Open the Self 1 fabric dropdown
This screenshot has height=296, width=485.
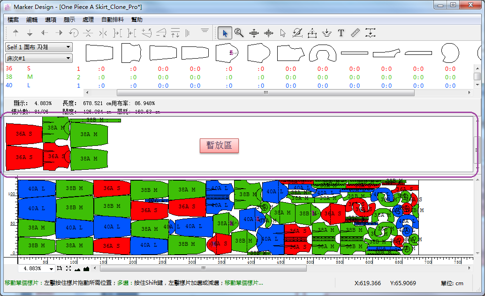pos(38,47)
